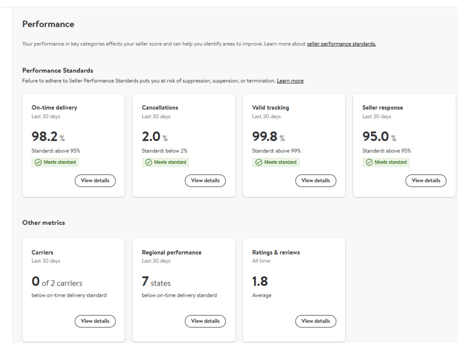This screenshot has width=458, height=343.
Task: View details for Valid tracking
Action: 316,180
